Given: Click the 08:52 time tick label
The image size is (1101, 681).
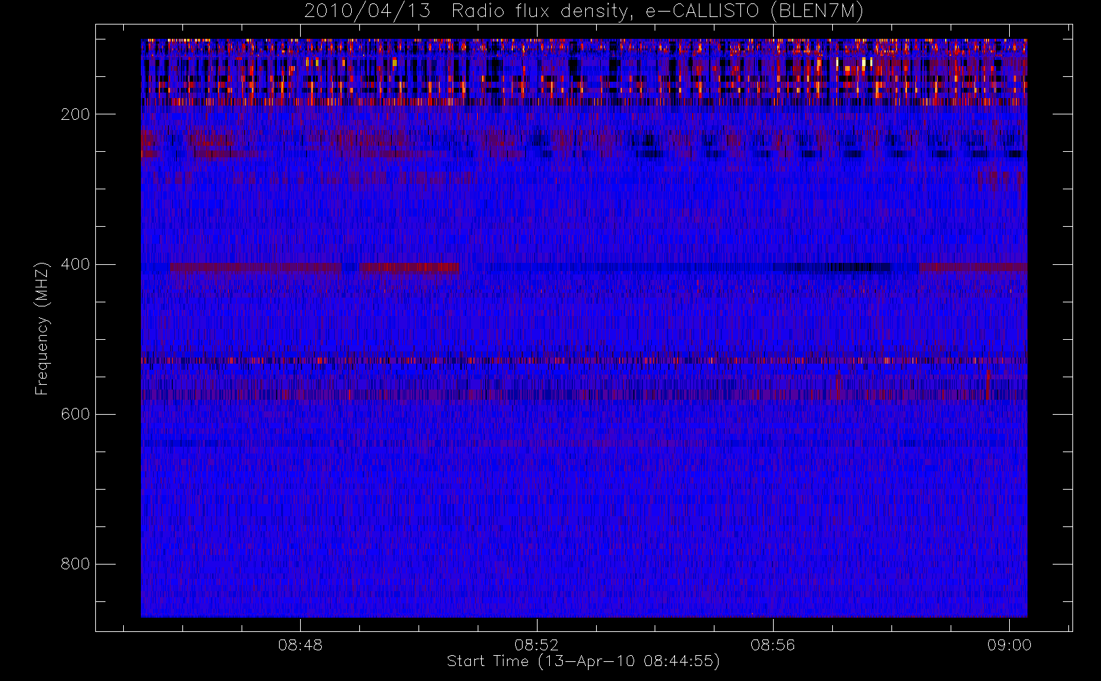Looking at the screenshot, I should (x=536, y=645).
